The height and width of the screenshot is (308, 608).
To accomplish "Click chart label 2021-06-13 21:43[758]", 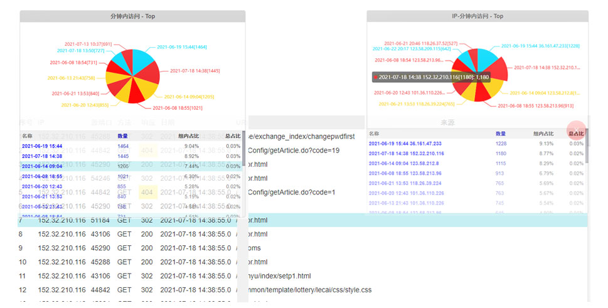I will point(71,78).
